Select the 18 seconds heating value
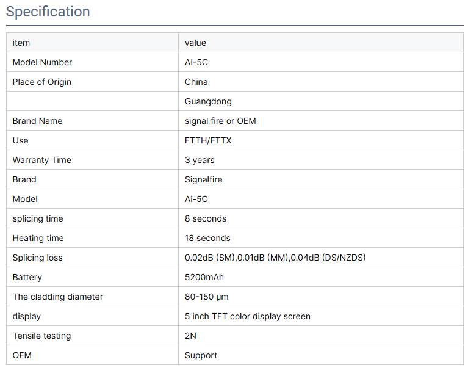The image size is (468, 368). [207, 238]
